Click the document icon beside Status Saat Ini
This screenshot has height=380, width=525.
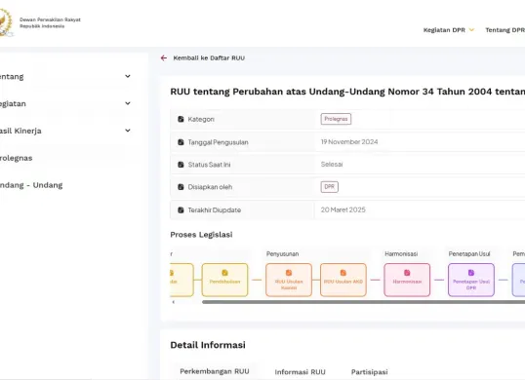(x=181, y=165)
